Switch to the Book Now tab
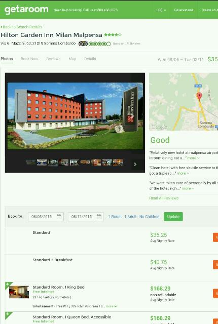Image resolution: width=218 pixels, height=324 pixels. [29, 59]
